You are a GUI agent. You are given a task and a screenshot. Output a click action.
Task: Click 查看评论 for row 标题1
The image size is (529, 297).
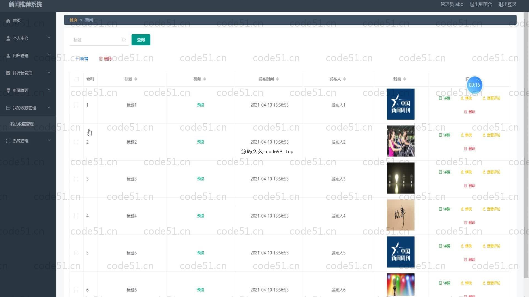[491, 98]
